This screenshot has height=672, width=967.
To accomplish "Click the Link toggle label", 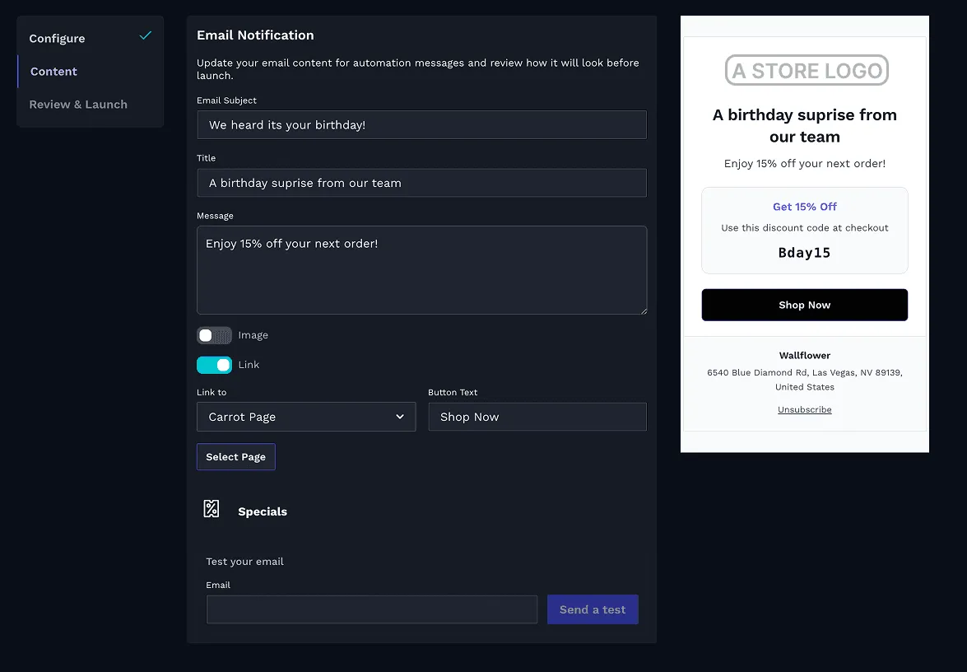I will coord(249,365).
